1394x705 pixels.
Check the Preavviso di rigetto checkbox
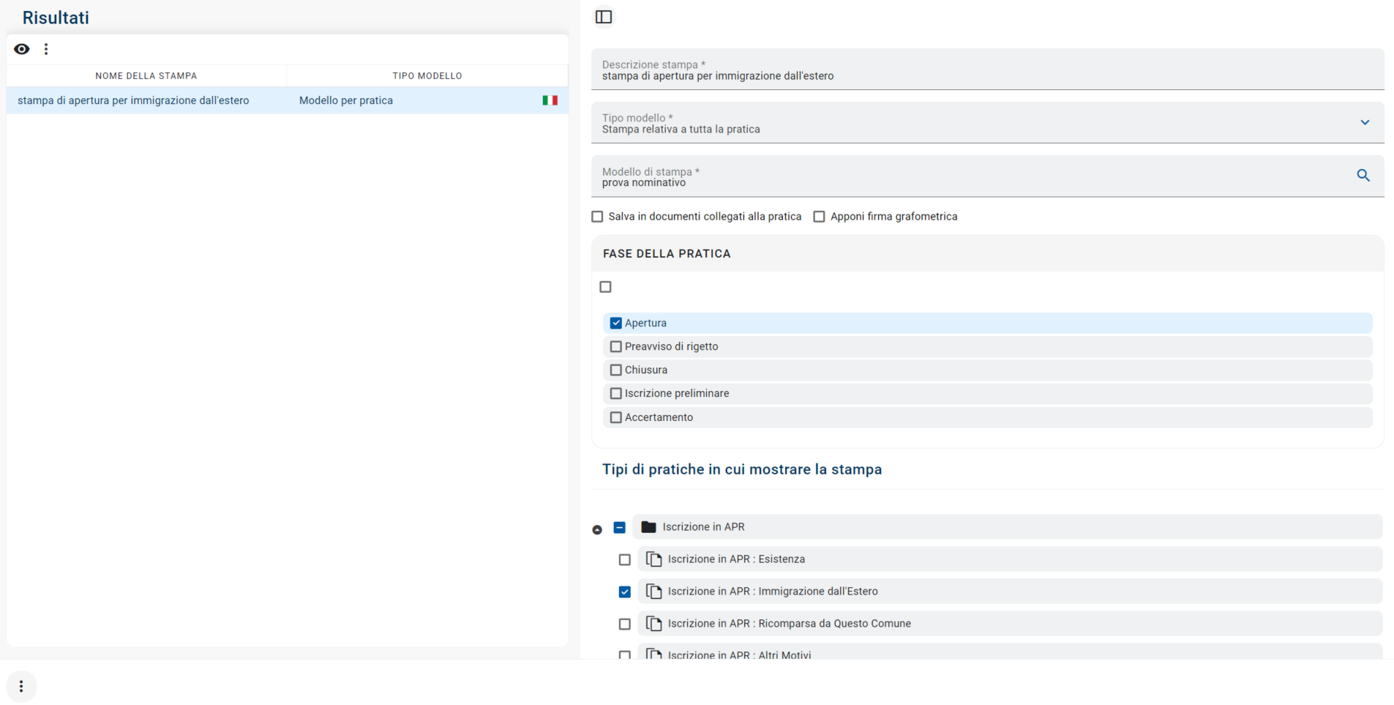coord(616,346)
